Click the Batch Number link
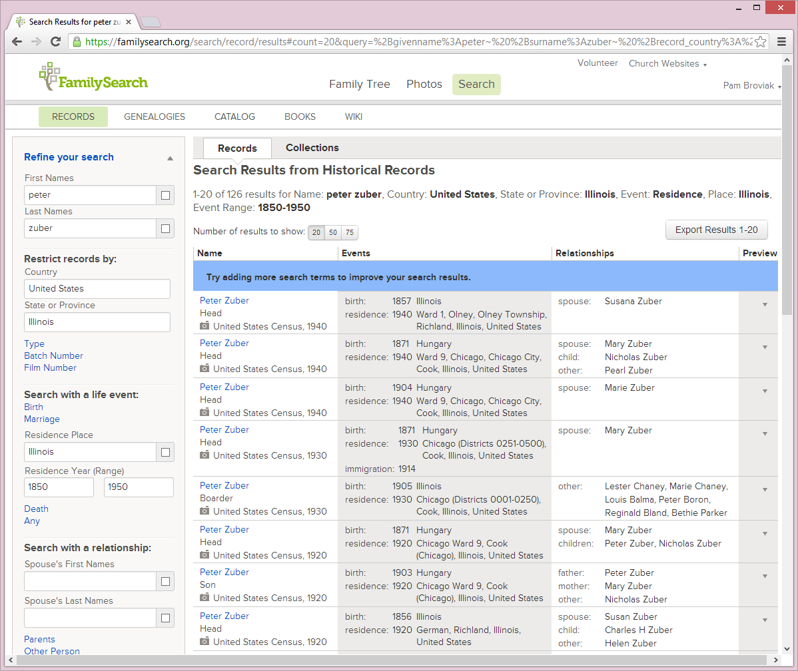 pyautogui.click(x=53, y=355)
